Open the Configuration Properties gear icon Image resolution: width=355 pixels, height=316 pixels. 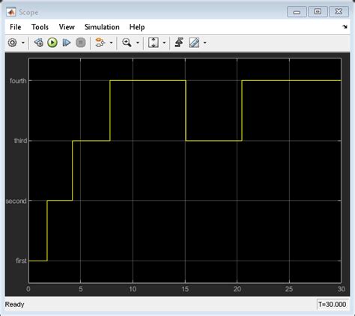click(12, 43)
